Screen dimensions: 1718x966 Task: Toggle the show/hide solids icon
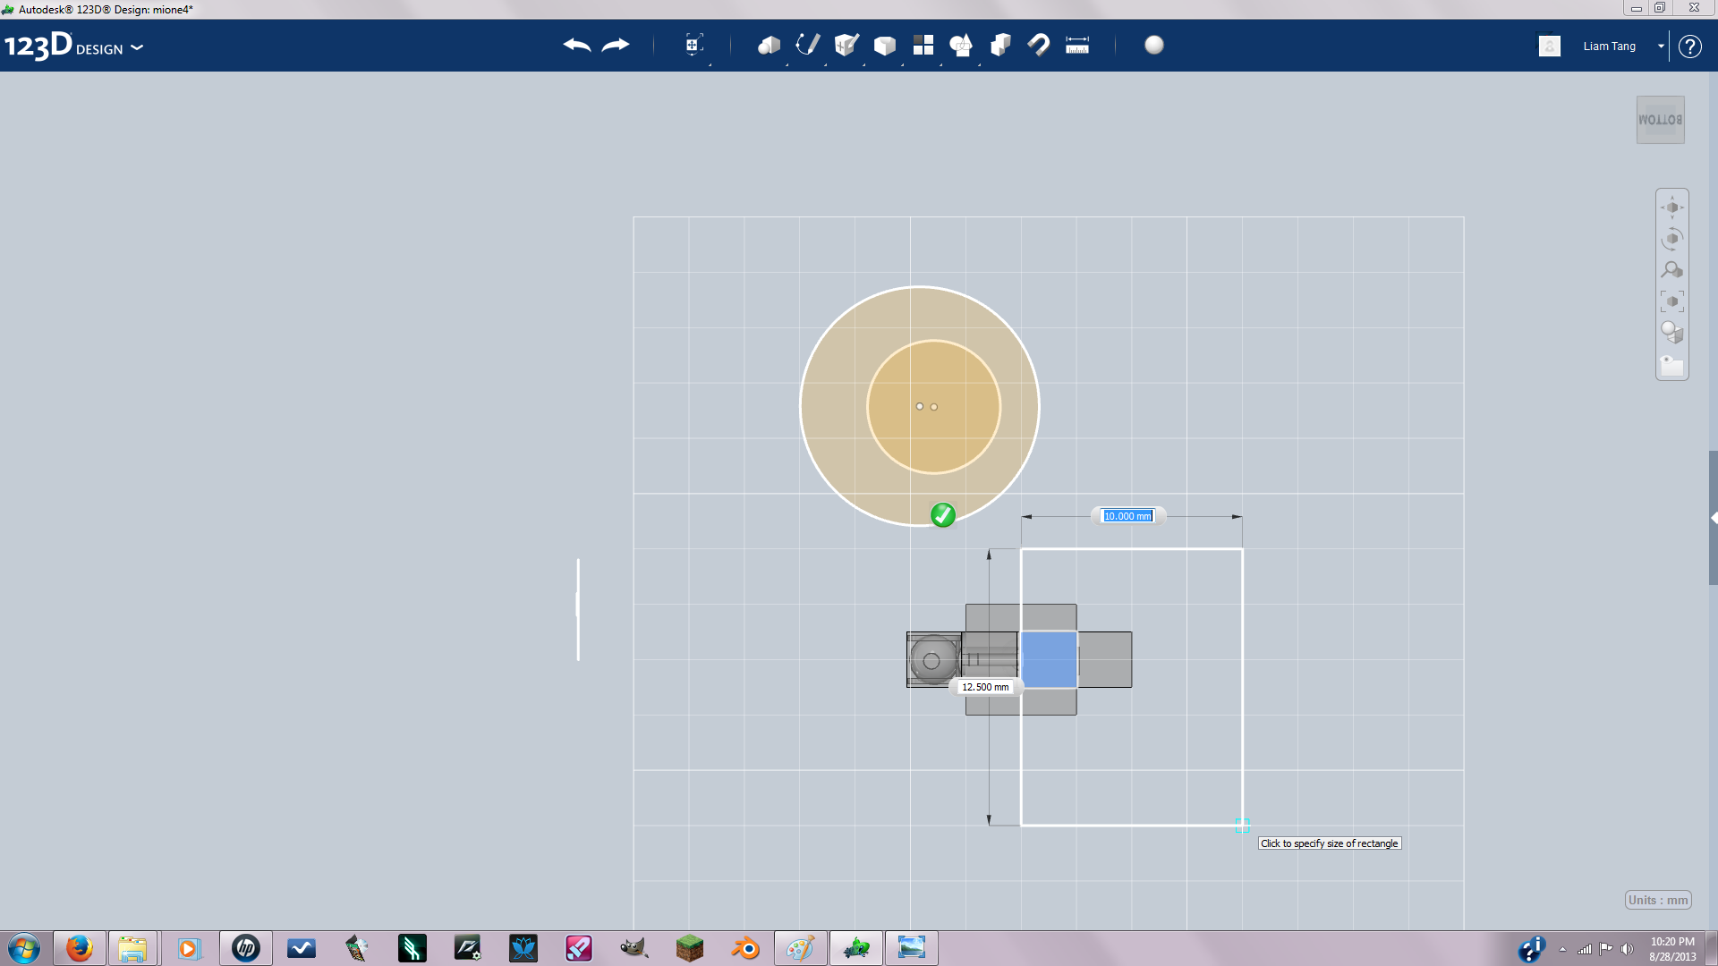click(x=1672, y=365)
